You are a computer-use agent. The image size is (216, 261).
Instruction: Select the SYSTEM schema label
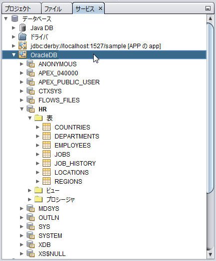click(x=50, y=236)
